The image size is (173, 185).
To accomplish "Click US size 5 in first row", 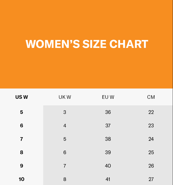I will 22,112.
